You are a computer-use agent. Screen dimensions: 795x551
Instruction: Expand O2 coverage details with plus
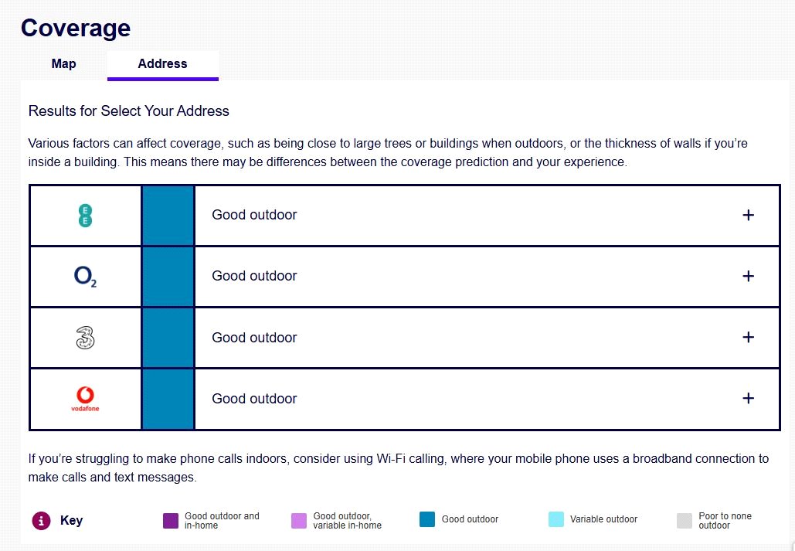[747, 276]
